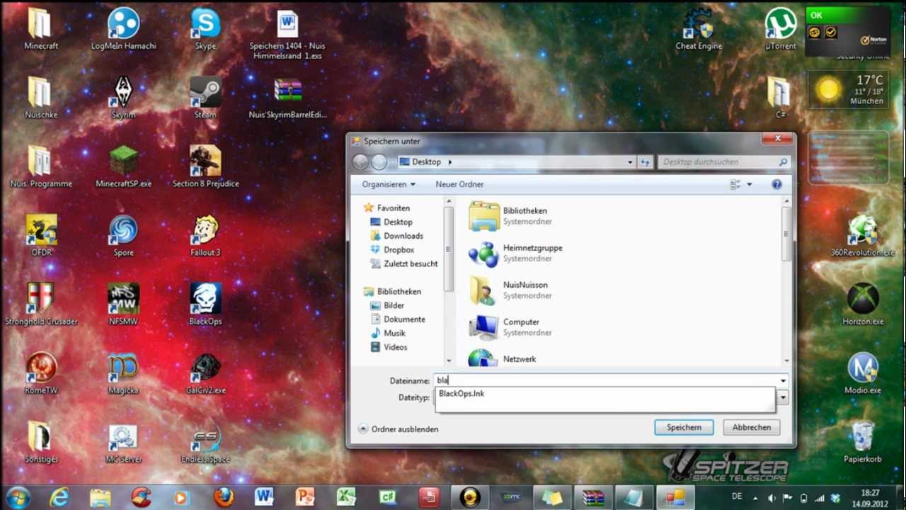Select the GalCiv2.exe desktop icon
Image resolution: width=906 pixels, height=510 pixels.
[x=205, y=373]
